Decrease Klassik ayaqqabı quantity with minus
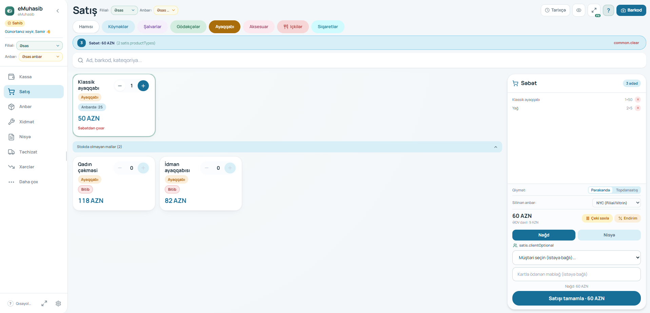The image size is (650, 313). [x=120, y=86]
